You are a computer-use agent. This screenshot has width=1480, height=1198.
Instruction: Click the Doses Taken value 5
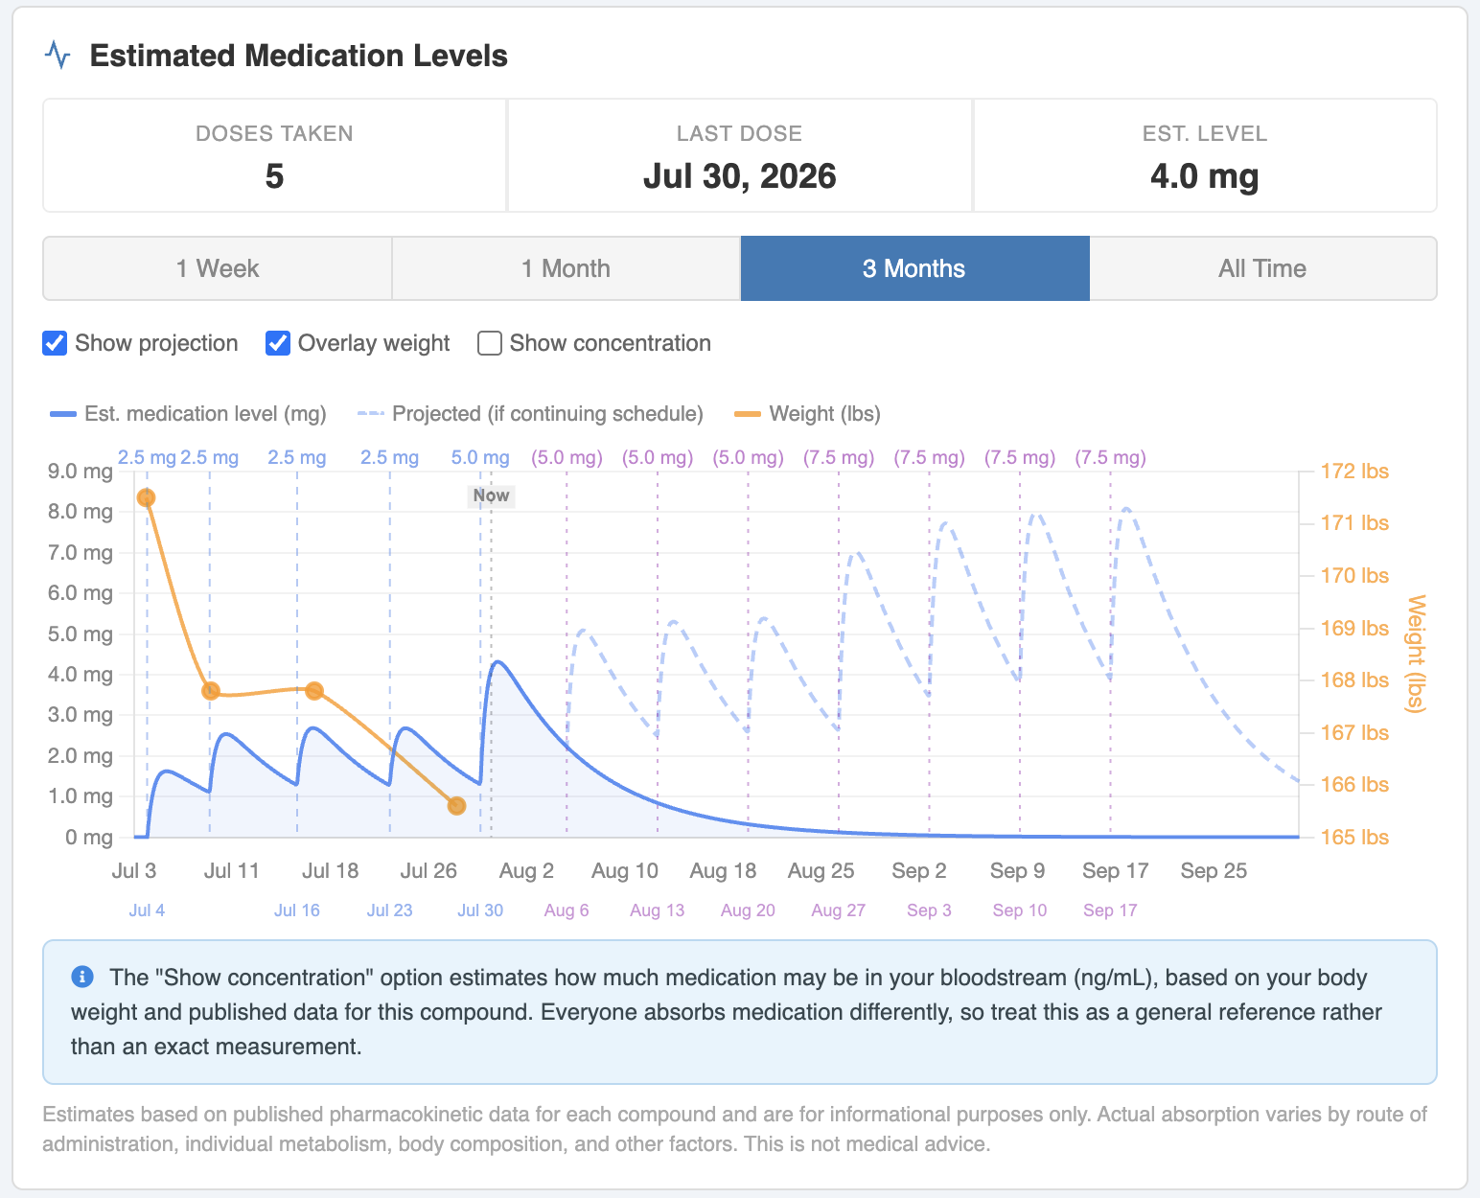click(x=274, y=176)
